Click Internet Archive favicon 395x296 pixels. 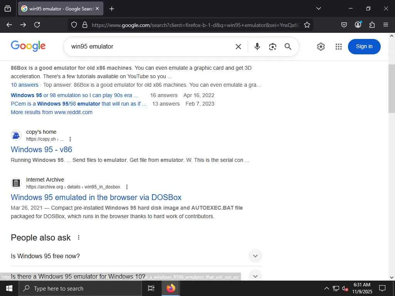(16, 183)
